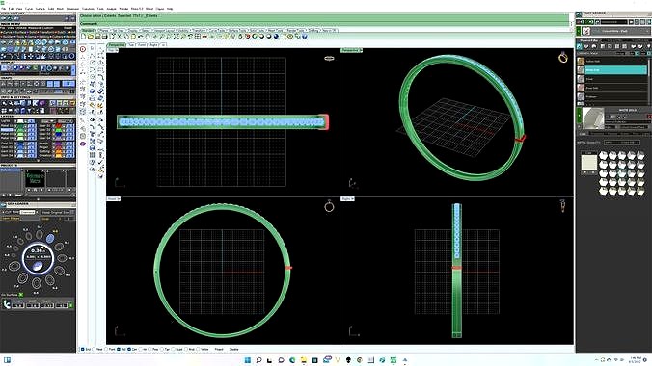
Task: Toggle Cen object snap
Action: [129, 350]
